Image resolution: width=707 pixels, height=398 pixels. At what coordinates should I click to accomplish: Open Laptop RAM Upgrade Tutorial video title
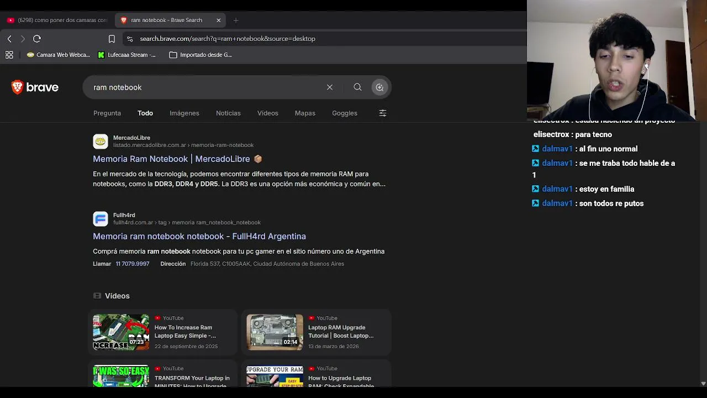click(x=341, y=332)
